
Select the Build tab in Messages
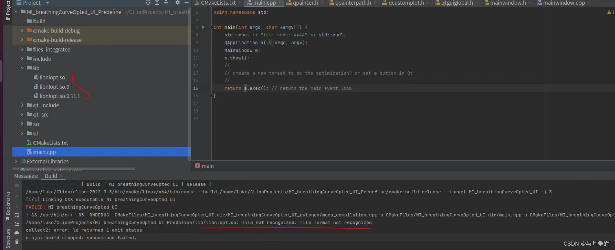pyautogui.click(x=51, y=176)
